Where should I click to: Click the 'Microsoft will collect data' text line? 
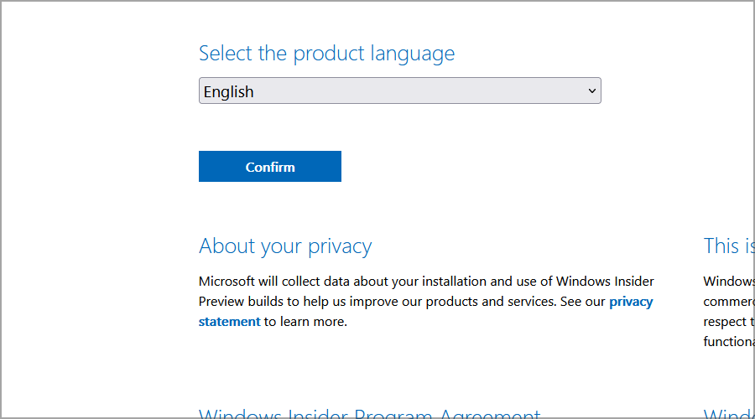point(336,282)
